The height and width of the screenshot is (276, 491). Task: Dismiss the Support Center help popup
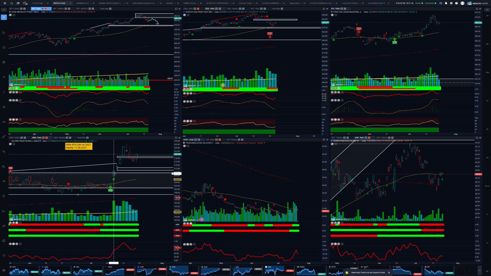[389, 273]
